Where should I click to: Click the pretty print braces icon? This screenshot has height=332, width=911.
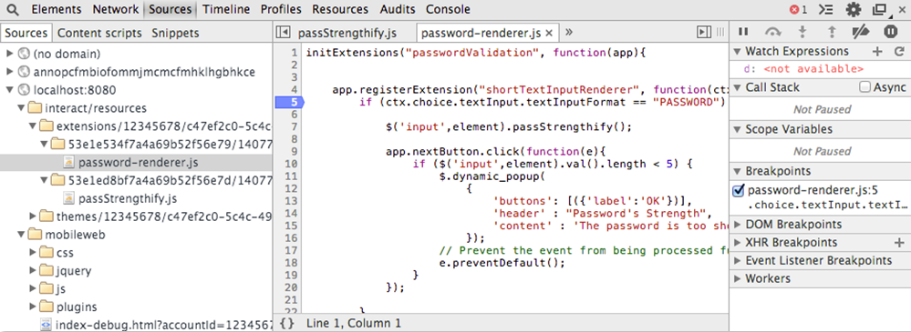click(287, 323)
